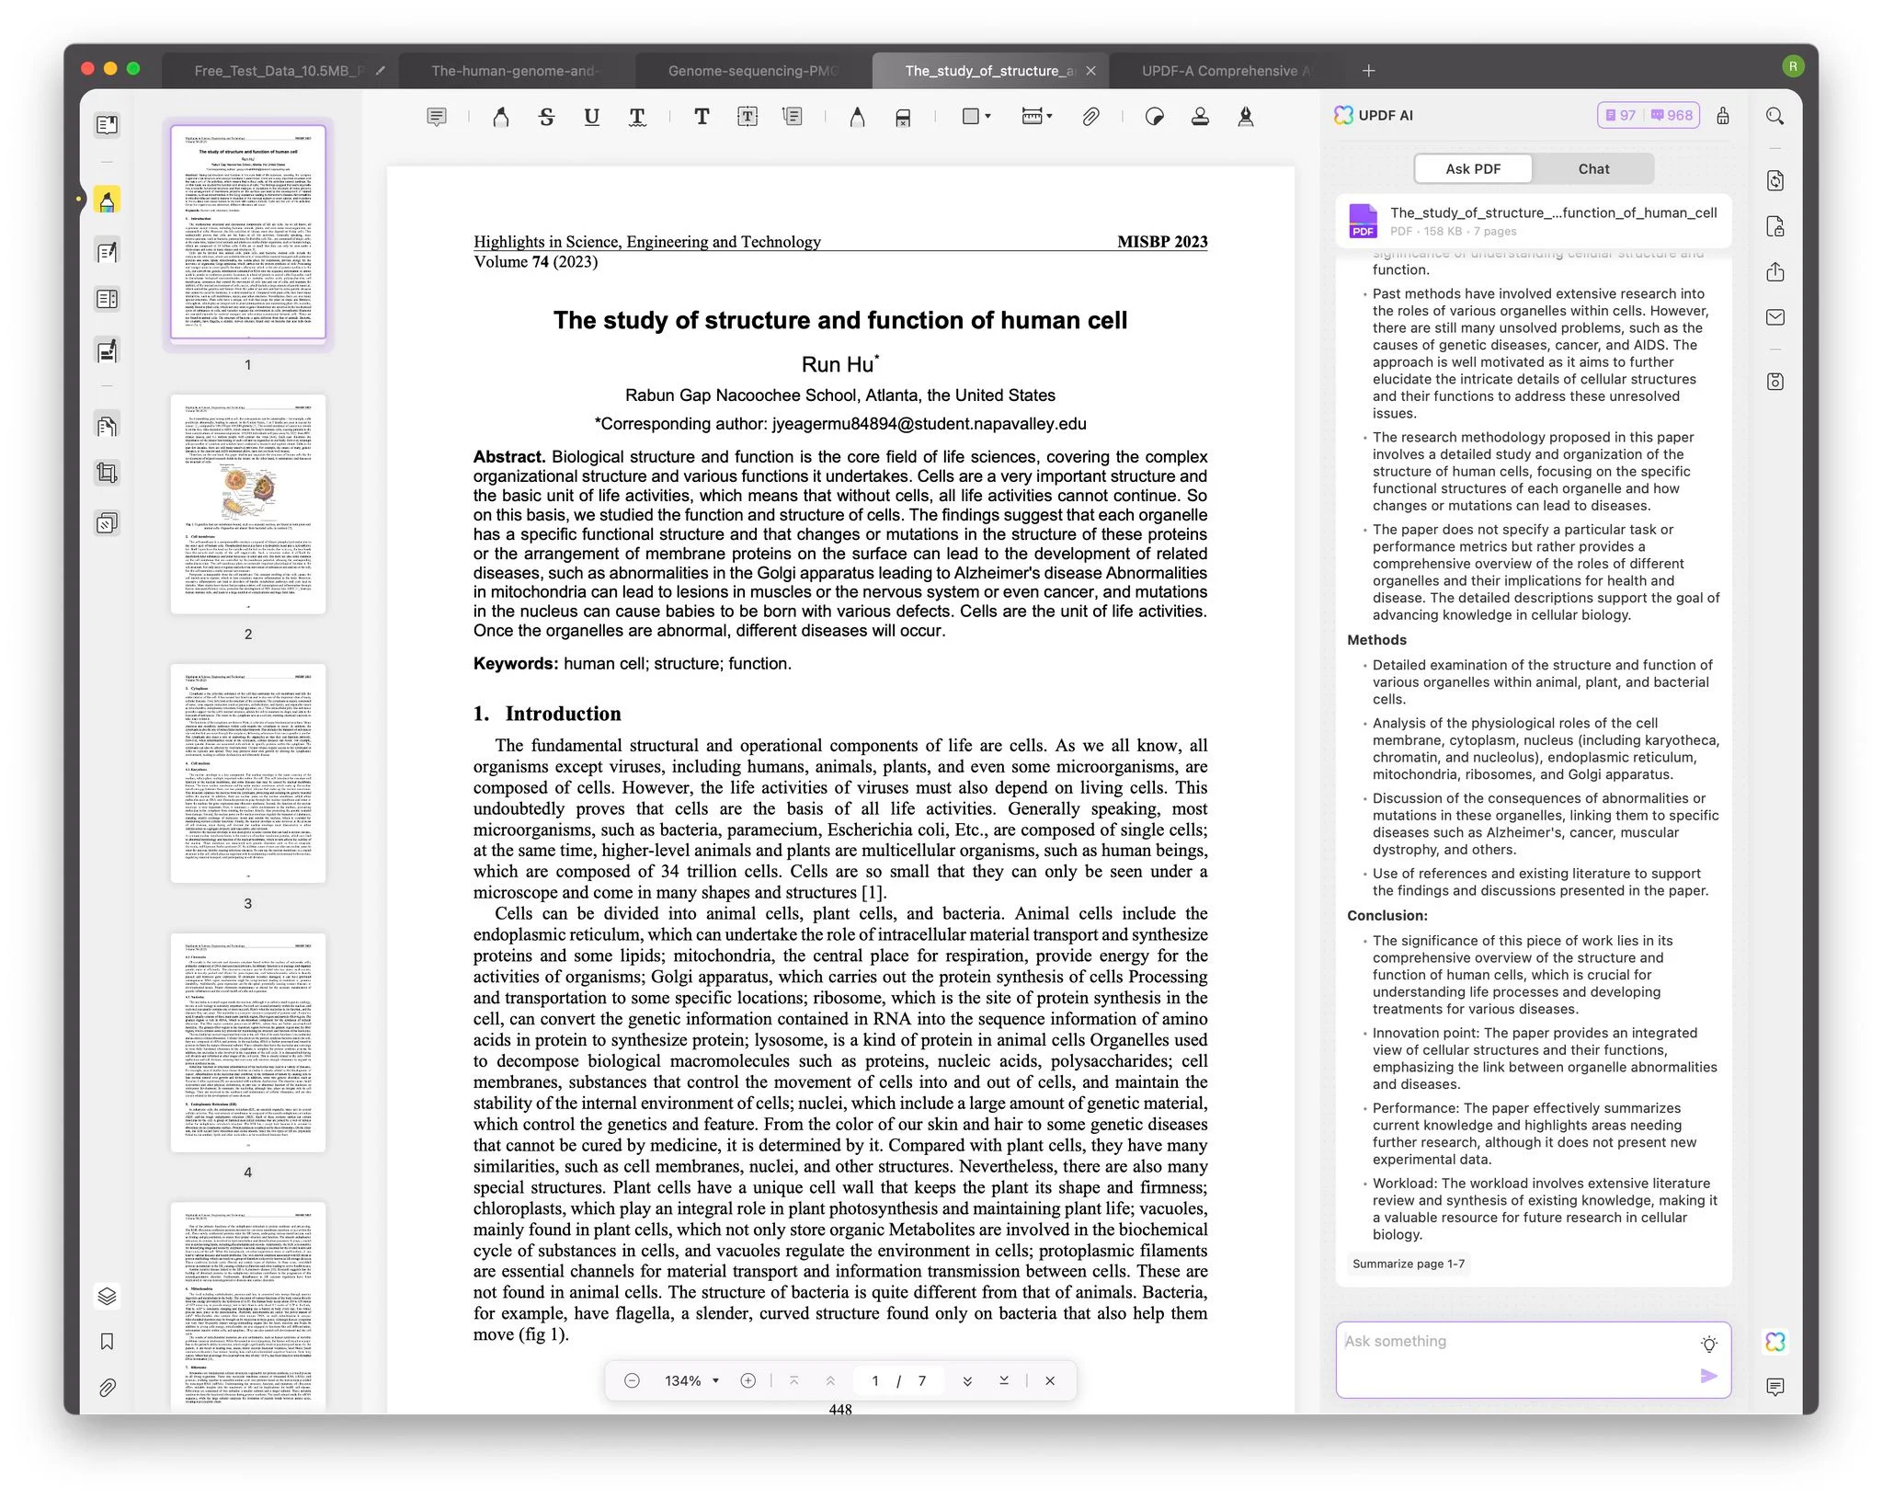The image size is (1883, 1499).
Task: Expand the shape tool dropdown arrow
Action: pyautogui.click(x=988, y=117)
